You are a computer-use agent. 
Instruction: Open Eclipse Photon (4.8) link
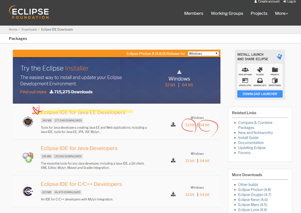[255, 190]
